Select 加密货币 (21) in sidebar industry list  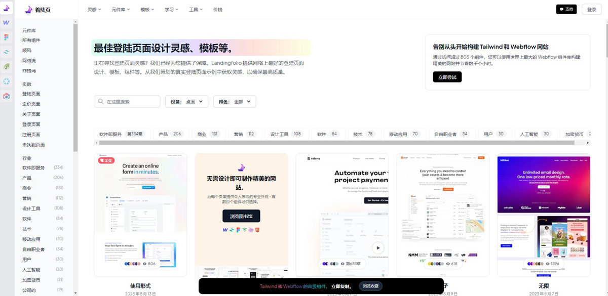pos(43,280)
